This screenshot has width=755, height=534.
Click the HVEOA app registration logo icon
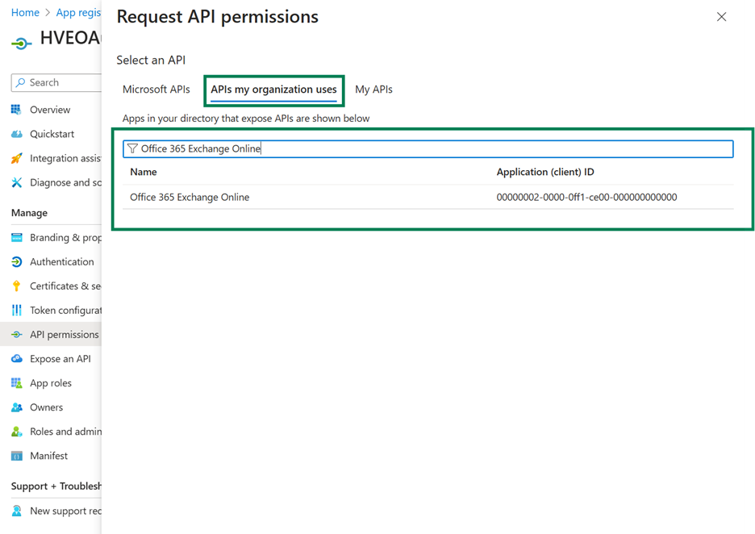[x=21, y=44]
